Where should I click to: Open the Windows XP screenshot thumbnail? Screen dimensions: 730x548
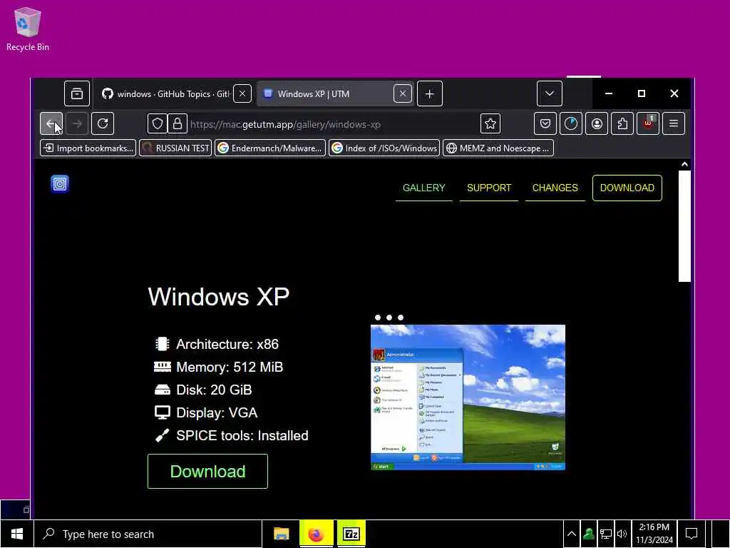tap(468, 397)
